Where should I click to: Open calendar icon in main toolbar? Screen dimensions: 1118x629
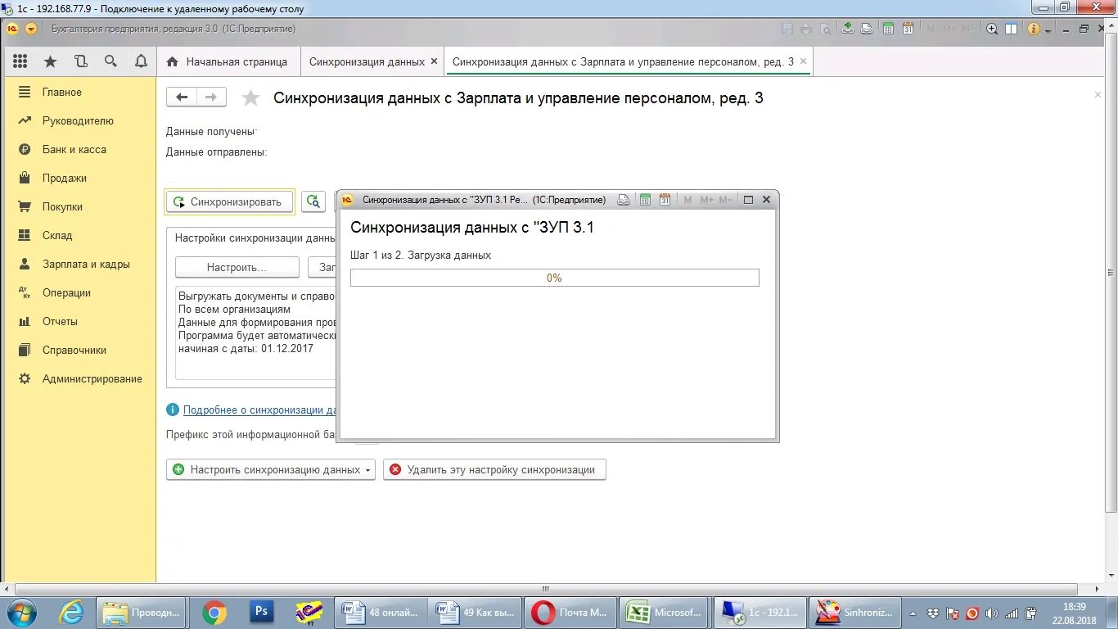coord(908,29)
